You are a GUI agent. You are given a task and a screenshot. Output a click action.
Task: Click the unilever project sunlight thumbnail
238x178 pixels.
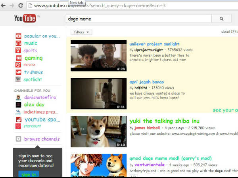coord(98,55)
